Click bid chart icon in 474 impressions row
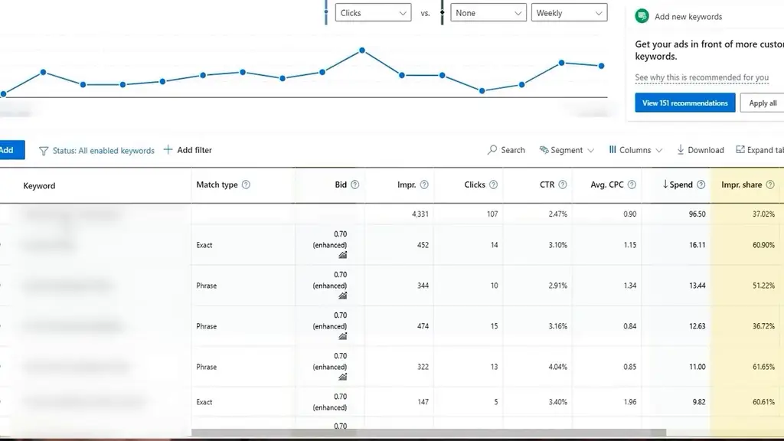 pos(342,336)
